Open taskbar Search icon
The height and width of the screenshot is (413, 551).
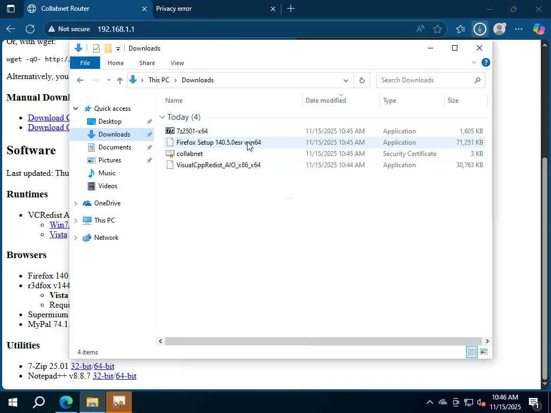point(39,402)
